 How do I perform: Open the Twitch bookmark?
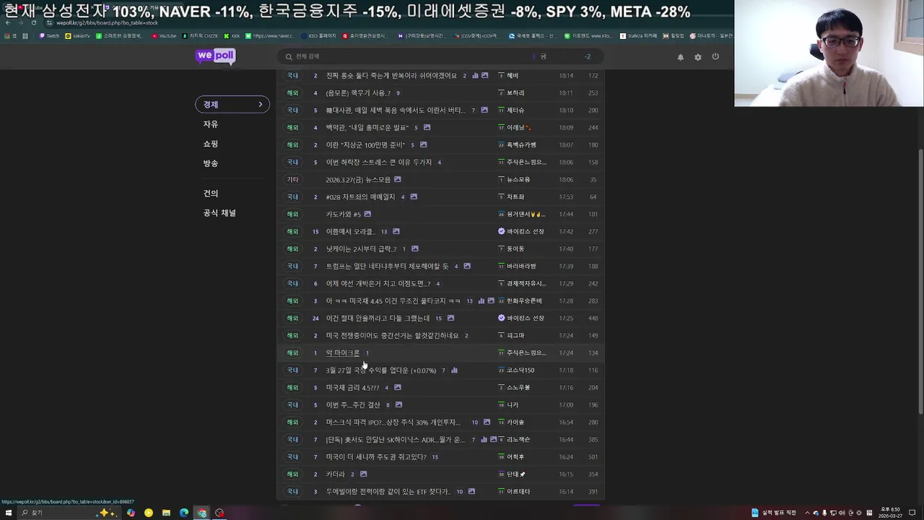click(x=50, y=35)
